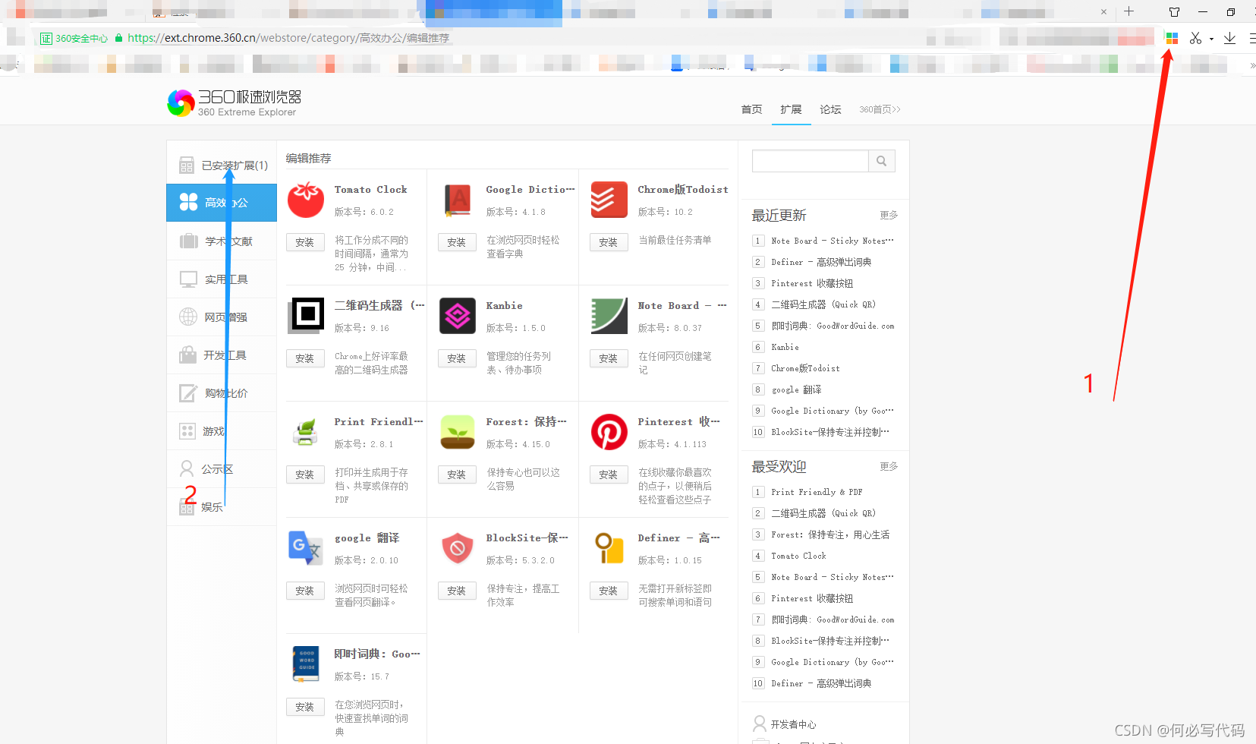The height and width of the screenshot is (744, 1256).
Task: Open Tomato Clock in 最受欢迎 list
Action: click(x=798, y=556)
